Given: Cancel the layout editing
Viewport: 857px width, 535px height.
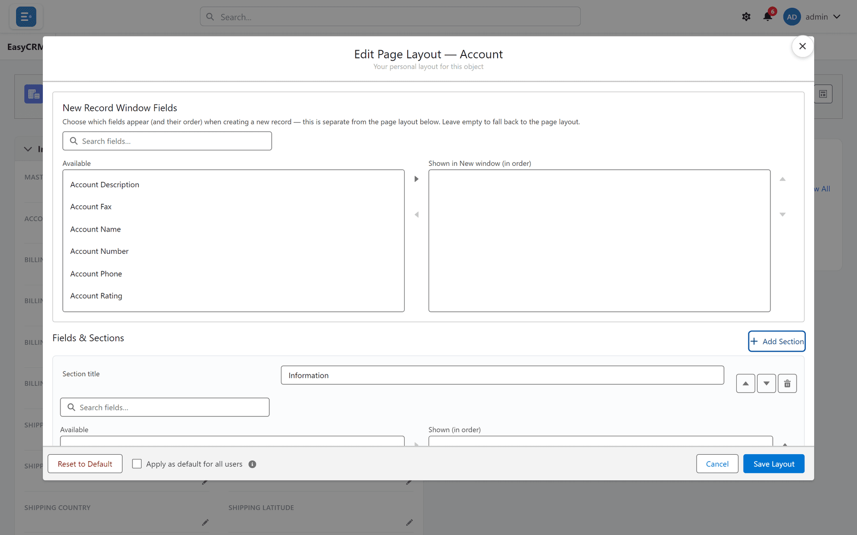Looking at the screenshot, I should click(717, 464).
